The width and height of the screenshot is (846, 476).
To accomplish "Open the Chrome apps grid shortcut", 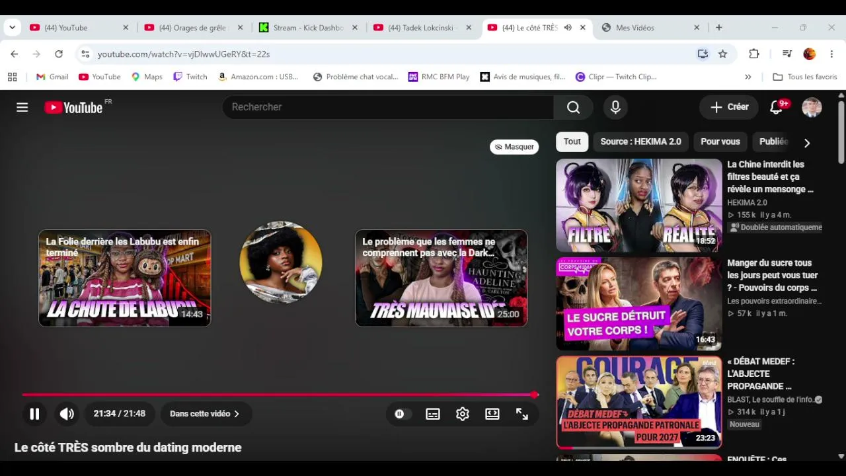I will pos(12,77).
